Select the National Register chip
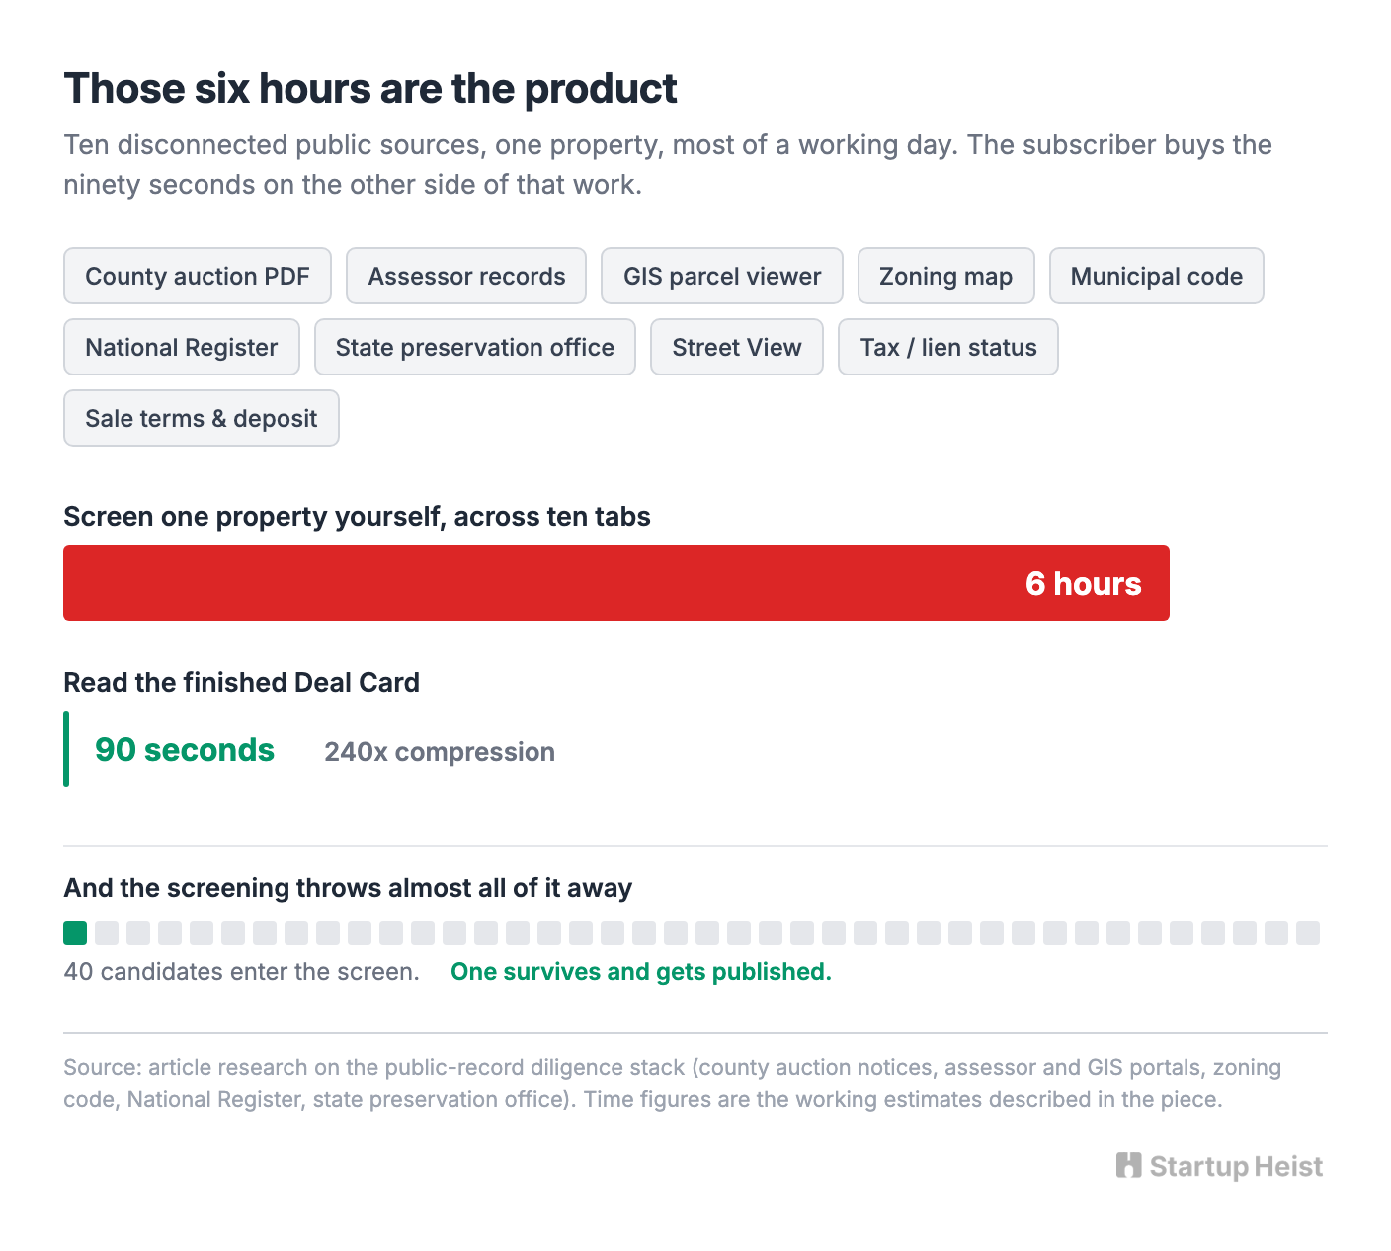The image size is (1391, 1251). (x=182, y=347)
